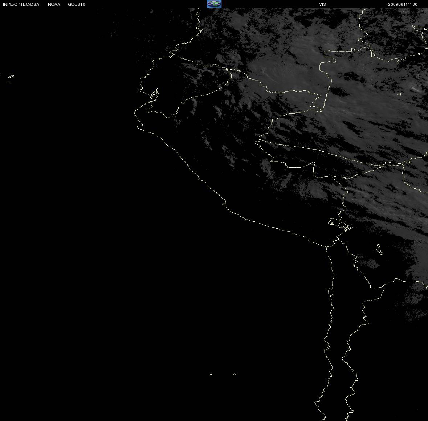Viewport: 428px width, 421px height.
Task: Click the CPTEC logo at top center
Action: (x=214, y=4)
